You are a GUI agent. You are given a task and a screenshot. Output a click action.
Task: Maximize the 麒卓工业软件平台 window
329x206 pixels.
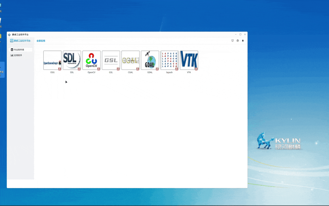(240, 34)
